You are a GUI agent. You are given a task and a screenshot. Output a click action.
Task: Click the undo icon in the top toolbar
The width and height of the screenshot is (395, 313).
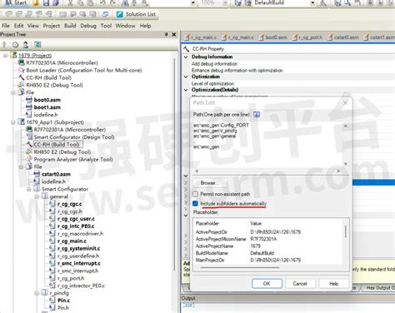102,2
